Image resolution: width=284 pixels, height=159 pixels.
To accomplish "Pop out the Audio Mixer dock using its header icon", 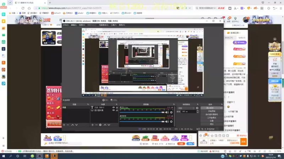I will pos(174,104).
